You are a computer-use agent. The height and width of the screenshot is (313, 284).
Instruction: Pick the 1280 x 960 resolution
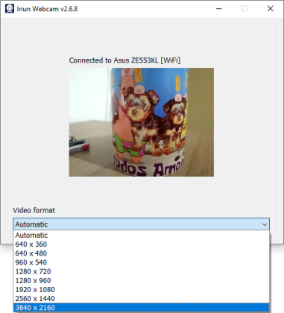click(x=141, y=281)
